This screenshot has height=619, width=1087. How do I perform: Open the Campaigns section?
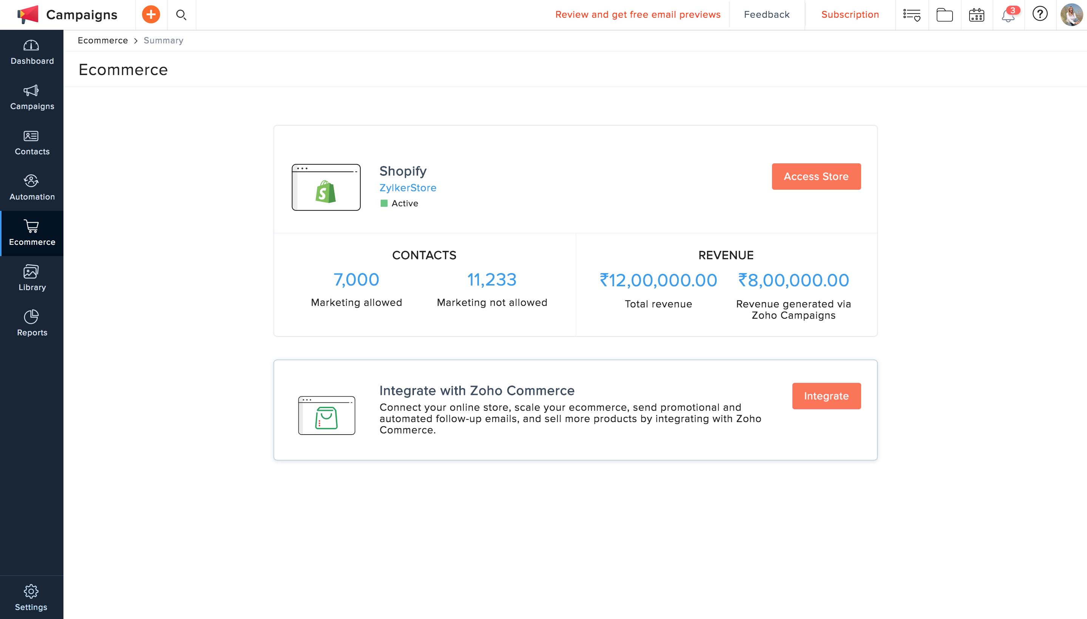click(31, 97)
